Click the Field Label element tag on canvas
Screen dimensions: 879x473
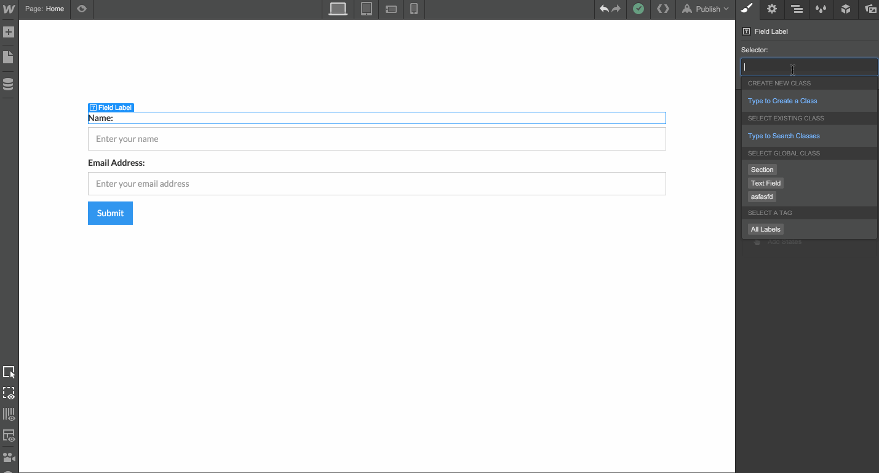[111, 107]
